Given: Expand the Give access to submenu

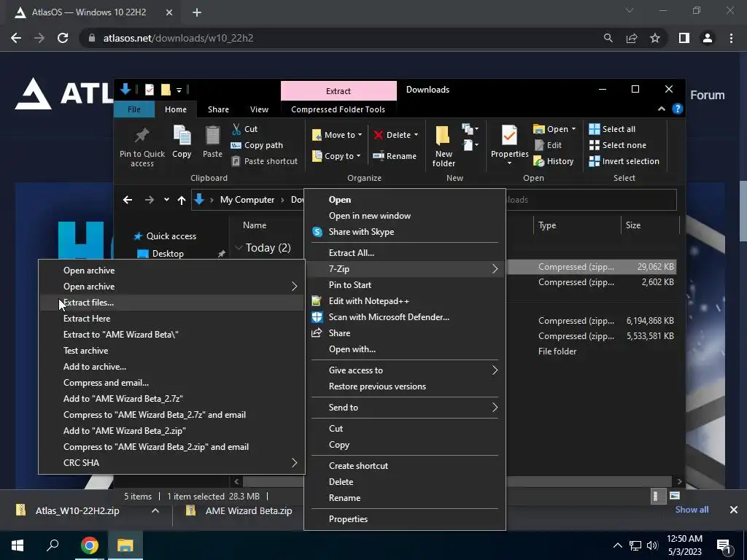Looking at the screenshot, I should (x=495, y=370).
